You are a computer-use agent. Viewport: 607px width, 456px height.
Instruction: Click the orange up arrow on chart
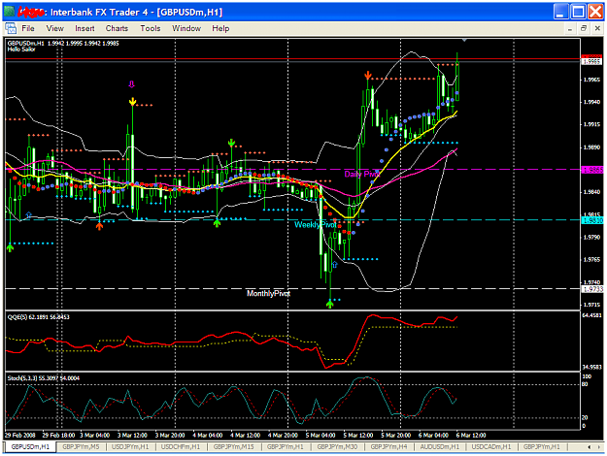tap(99, 226)
